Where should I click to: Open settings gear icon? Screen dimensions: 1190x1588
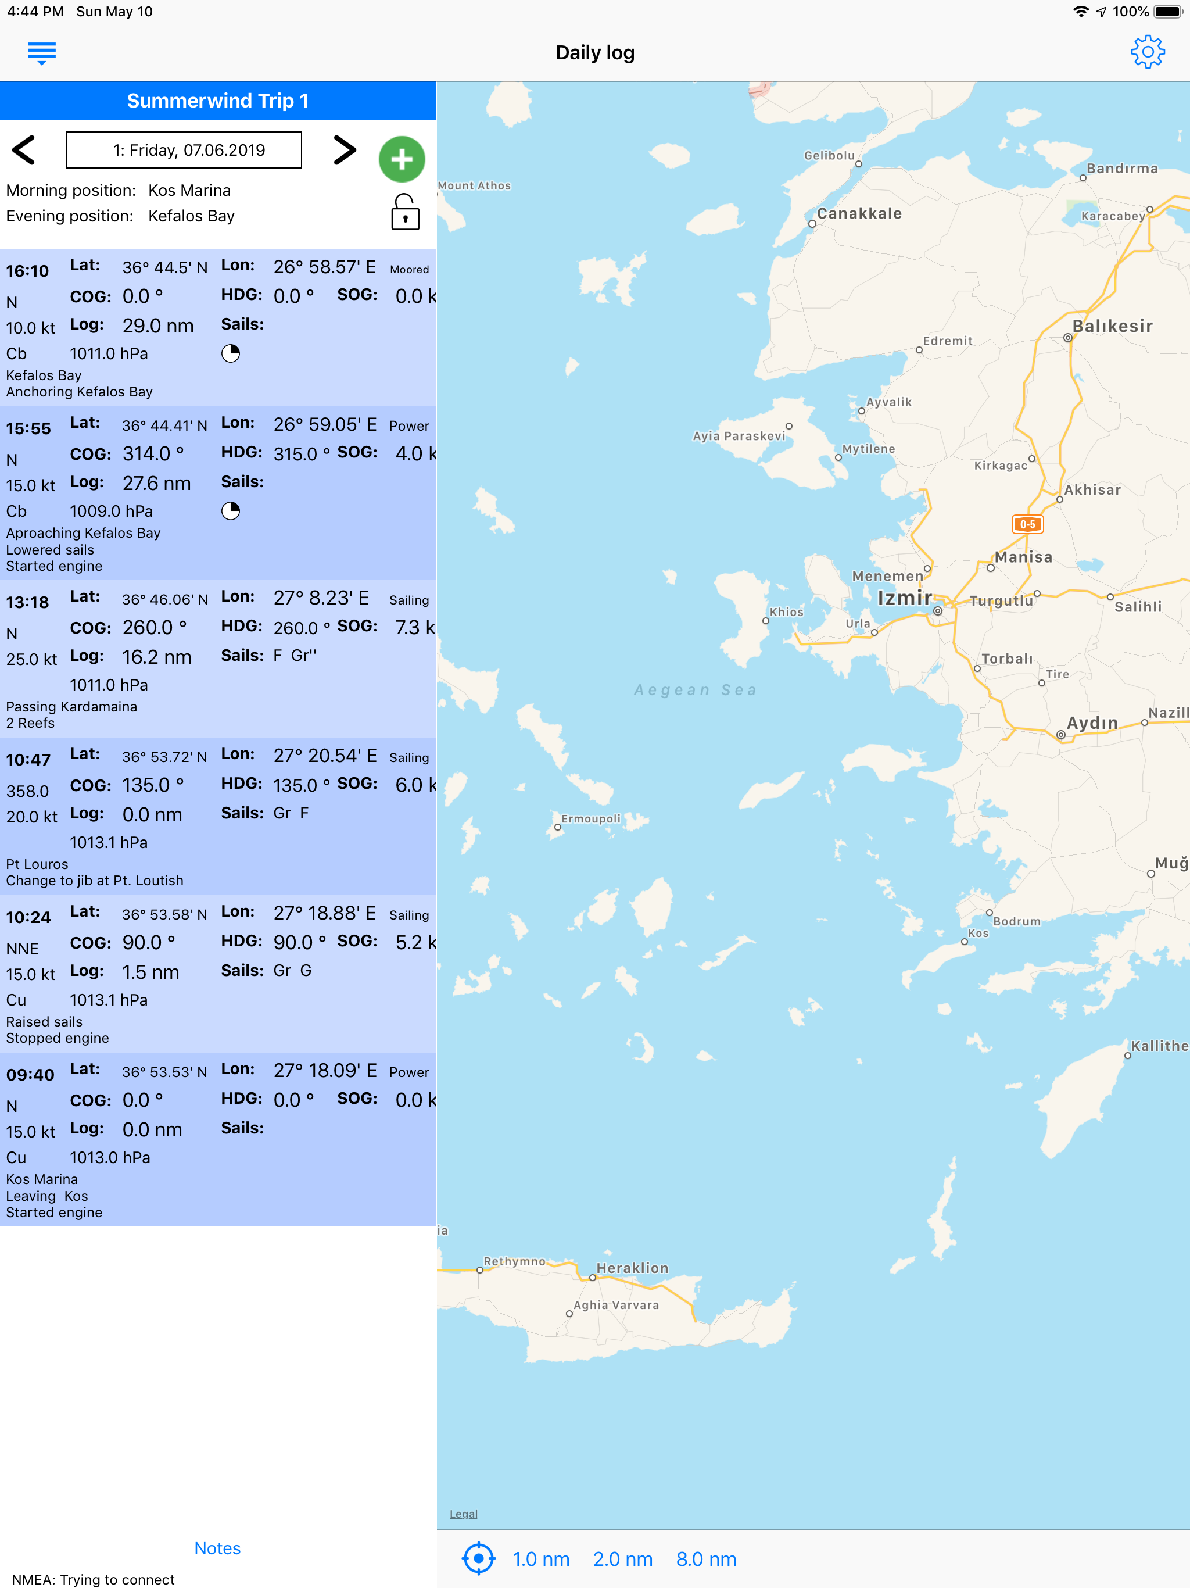coord(1147,52)
